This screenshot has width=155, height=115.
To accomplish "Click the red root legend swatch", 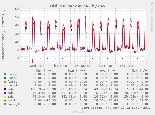I will (5, 100).
